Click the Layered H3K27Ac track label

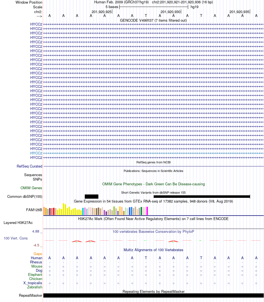18,223
